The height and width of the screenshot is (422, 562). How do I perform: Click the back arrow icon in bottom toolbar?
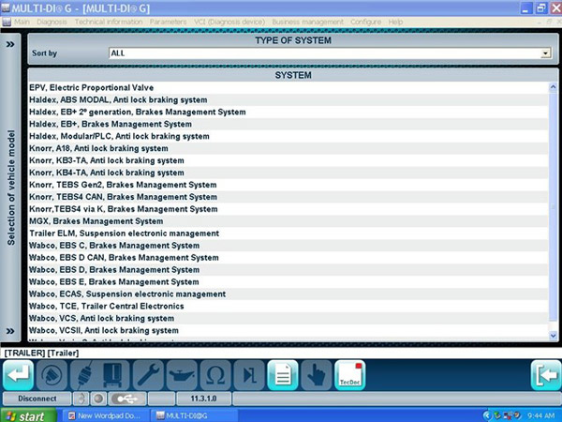pyautogui.click(x=21, y=375)
